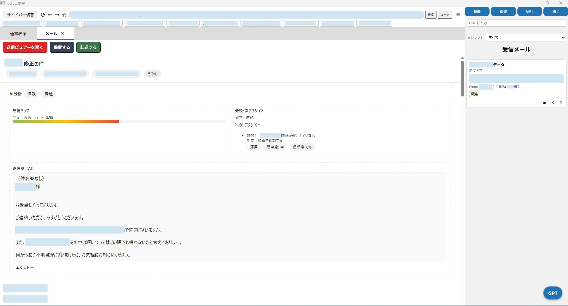Click the 保留する button

coord(62,47)
